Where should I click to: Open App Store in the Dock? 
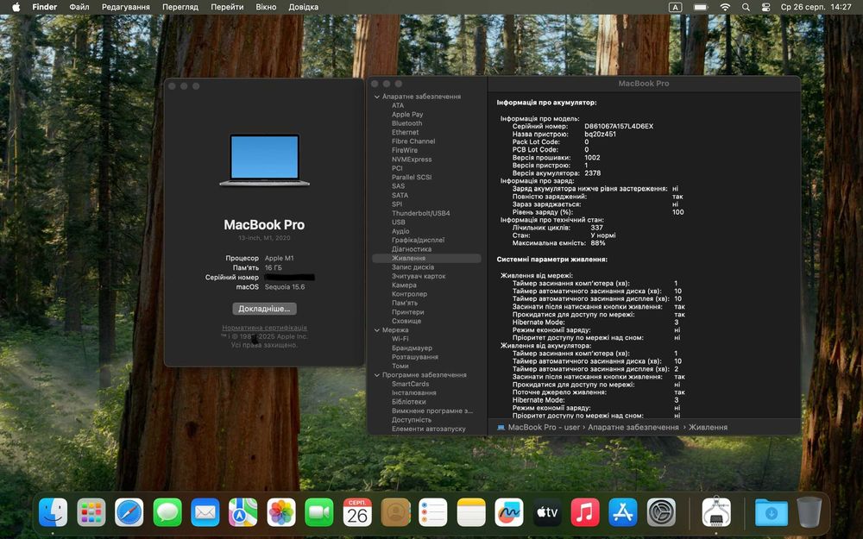pos(623,512)
